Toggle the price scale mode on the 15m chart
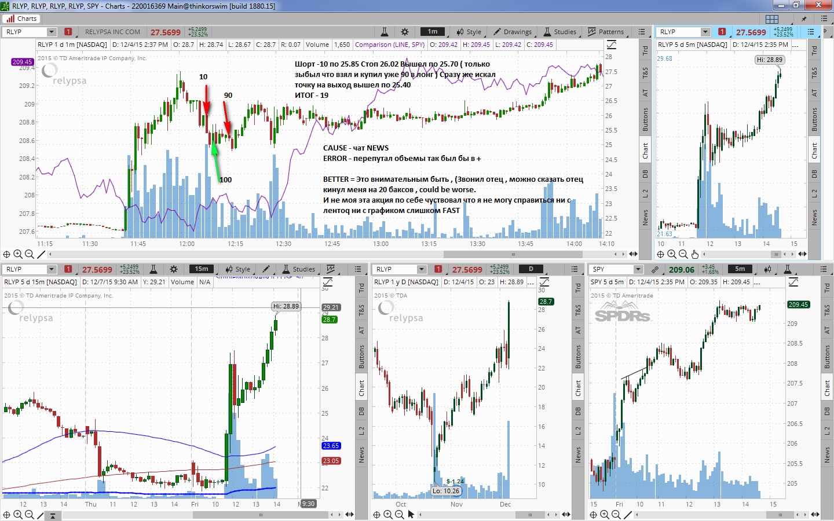 coord(327,282)
